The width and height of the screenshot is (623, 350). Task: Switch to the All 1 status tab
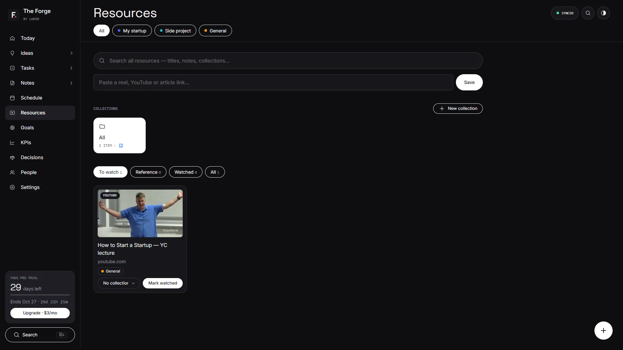pos(215,172)
